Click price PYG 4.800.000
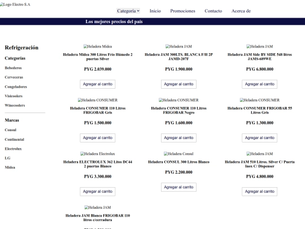Image resolution: width=305 pixels, height=229 pixels. tap(260, 176)
